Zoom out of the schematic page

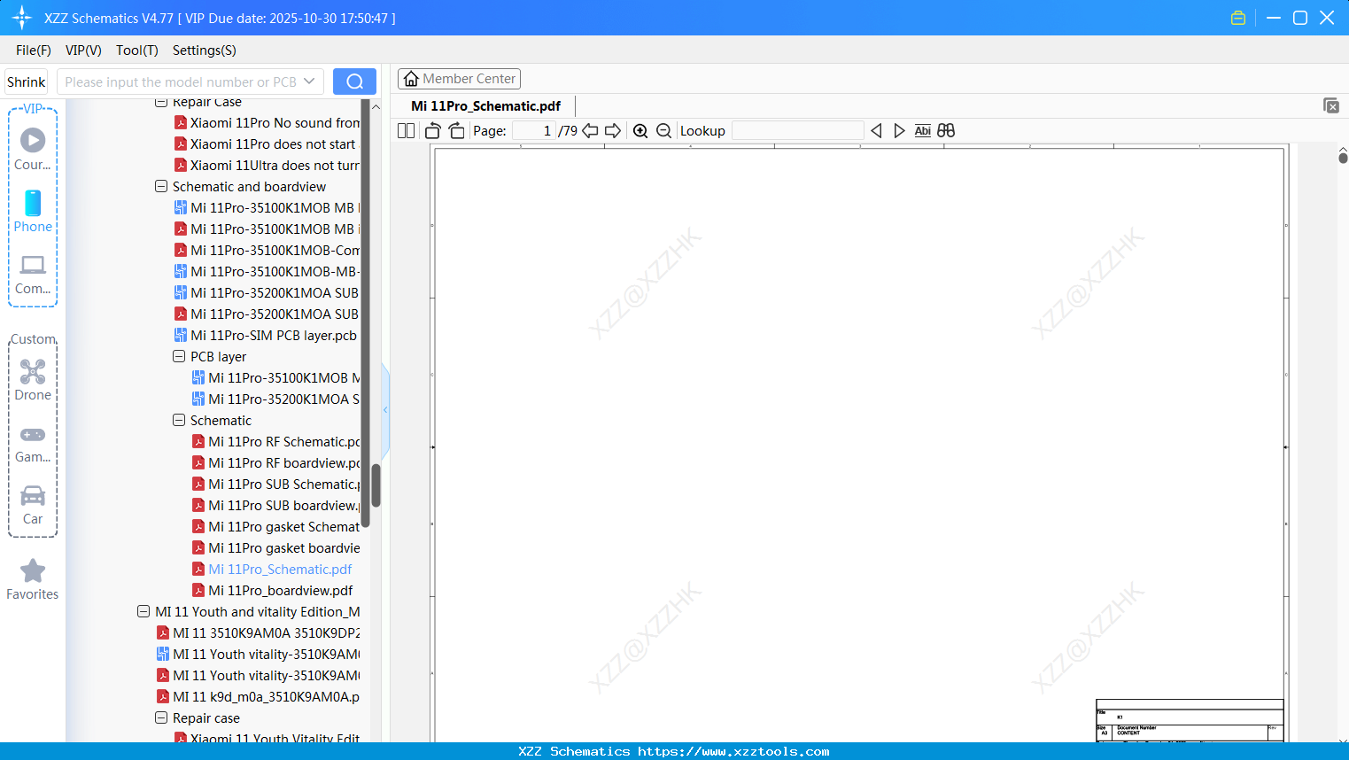click(x=664, y=131)
